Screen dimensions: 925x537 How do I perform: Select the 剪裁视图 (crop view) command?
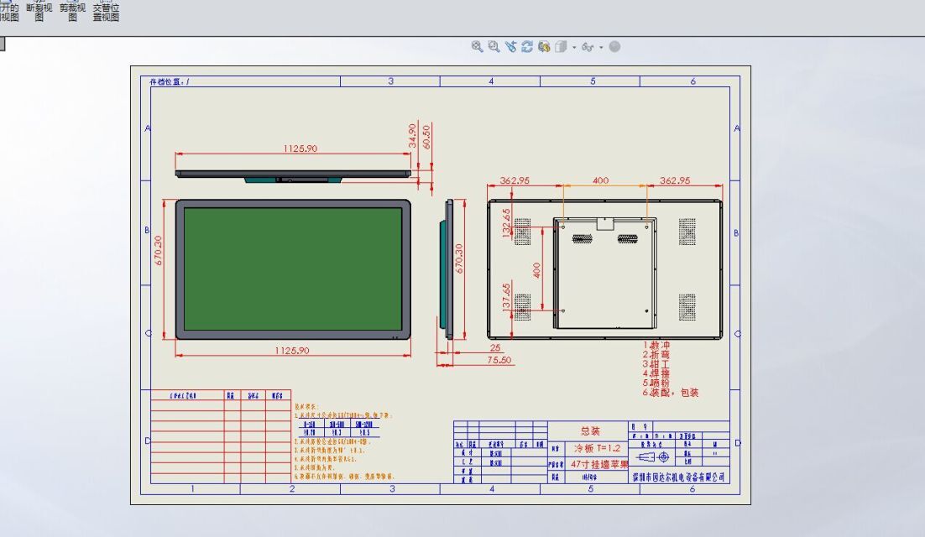(x=72, y=12)
